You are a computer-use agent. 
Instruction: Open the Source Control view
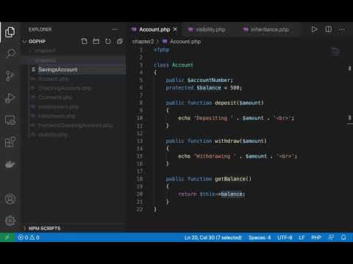pos(10,76)
